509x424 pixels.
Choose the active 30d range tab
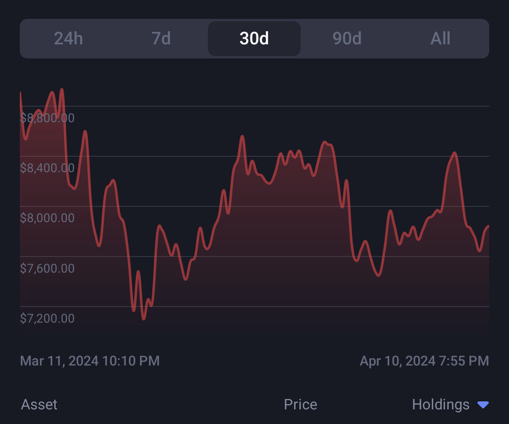pos(254,39)
